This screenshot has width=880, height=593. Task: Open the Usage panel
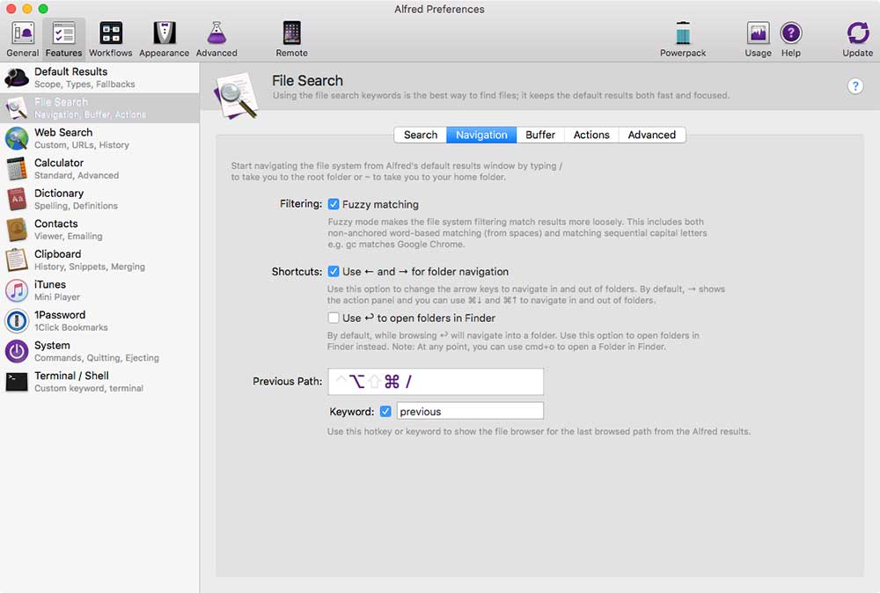click(x=758, y=35)
